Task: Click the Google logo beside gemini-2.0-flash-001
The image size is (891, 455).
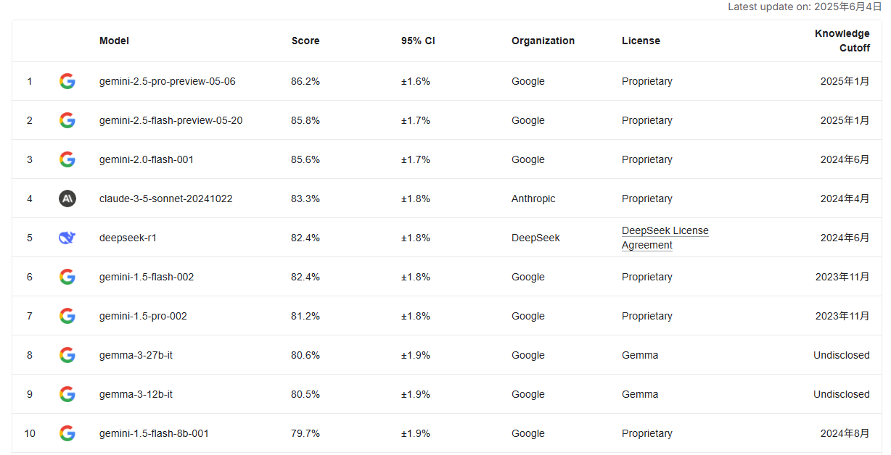Action: click(67, 159)
